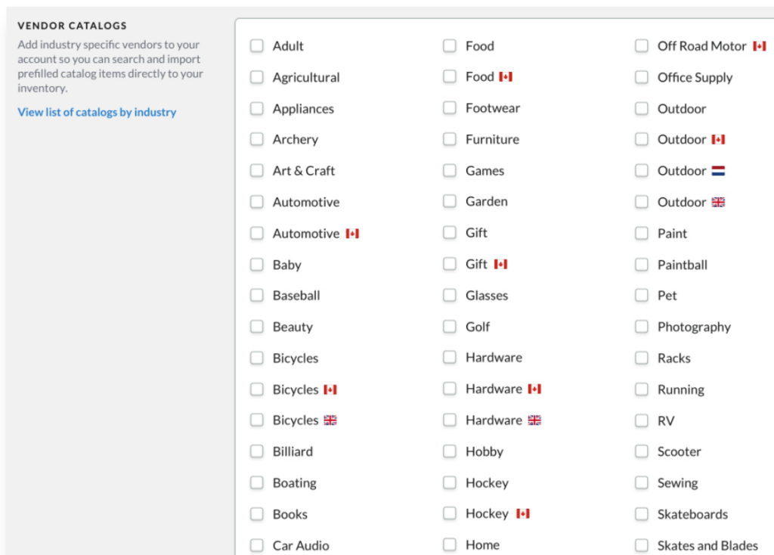Check the Garden vendor checkbox
This screenshot has width=774, height=555.
[450, 201]
